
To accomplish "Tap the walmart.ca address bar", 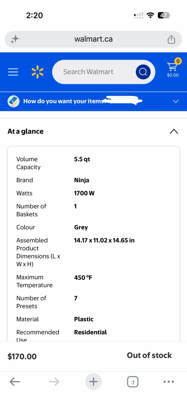I will [x=93, y=39].
